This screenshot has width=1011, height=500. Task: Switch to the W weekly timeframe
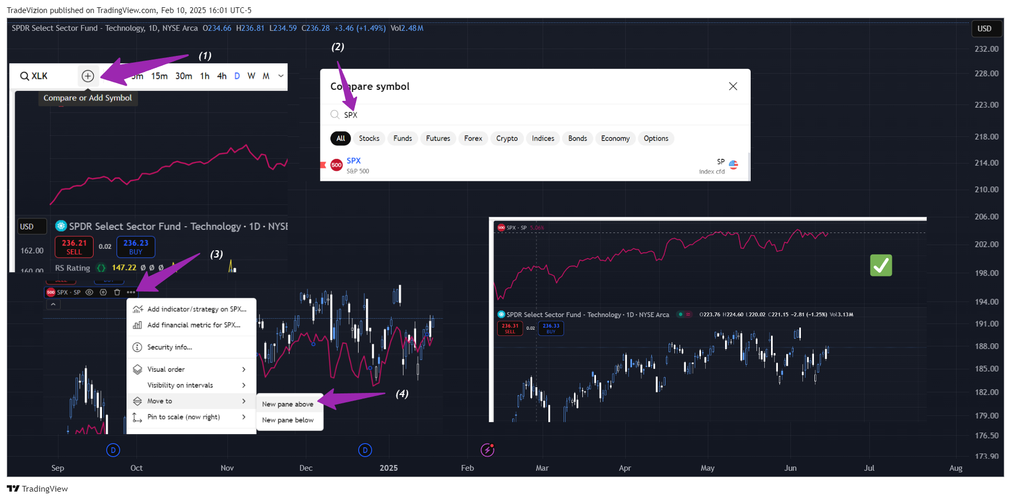pyautogui.click(x=251, y=76)
